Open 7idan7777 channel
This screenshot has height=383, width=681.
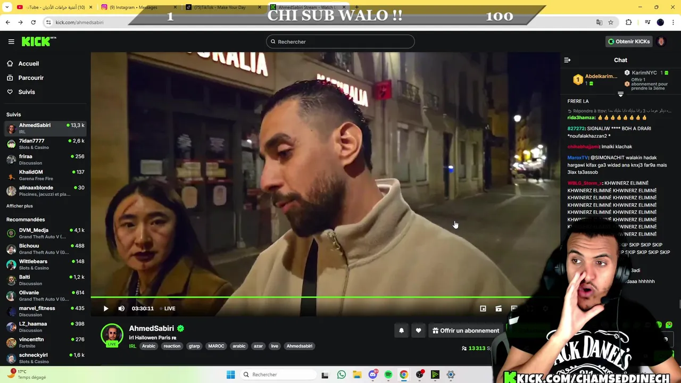[x=45, y=144]
